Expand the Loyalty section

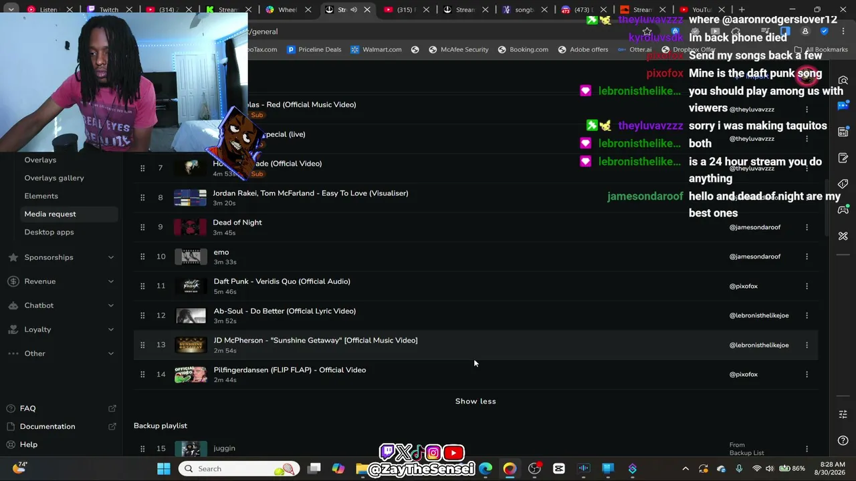[x=111, y=329]
